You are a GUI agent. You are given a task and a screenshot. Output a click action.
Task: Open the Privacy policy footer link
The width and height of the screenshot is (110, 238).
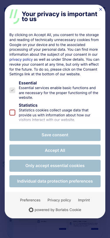tap(59, 200)
